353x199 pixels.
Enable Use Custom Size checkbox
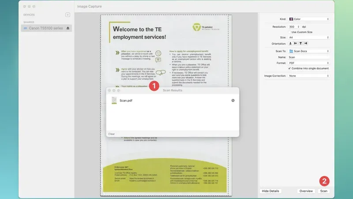pyautogui.click(x=289, y=32)
